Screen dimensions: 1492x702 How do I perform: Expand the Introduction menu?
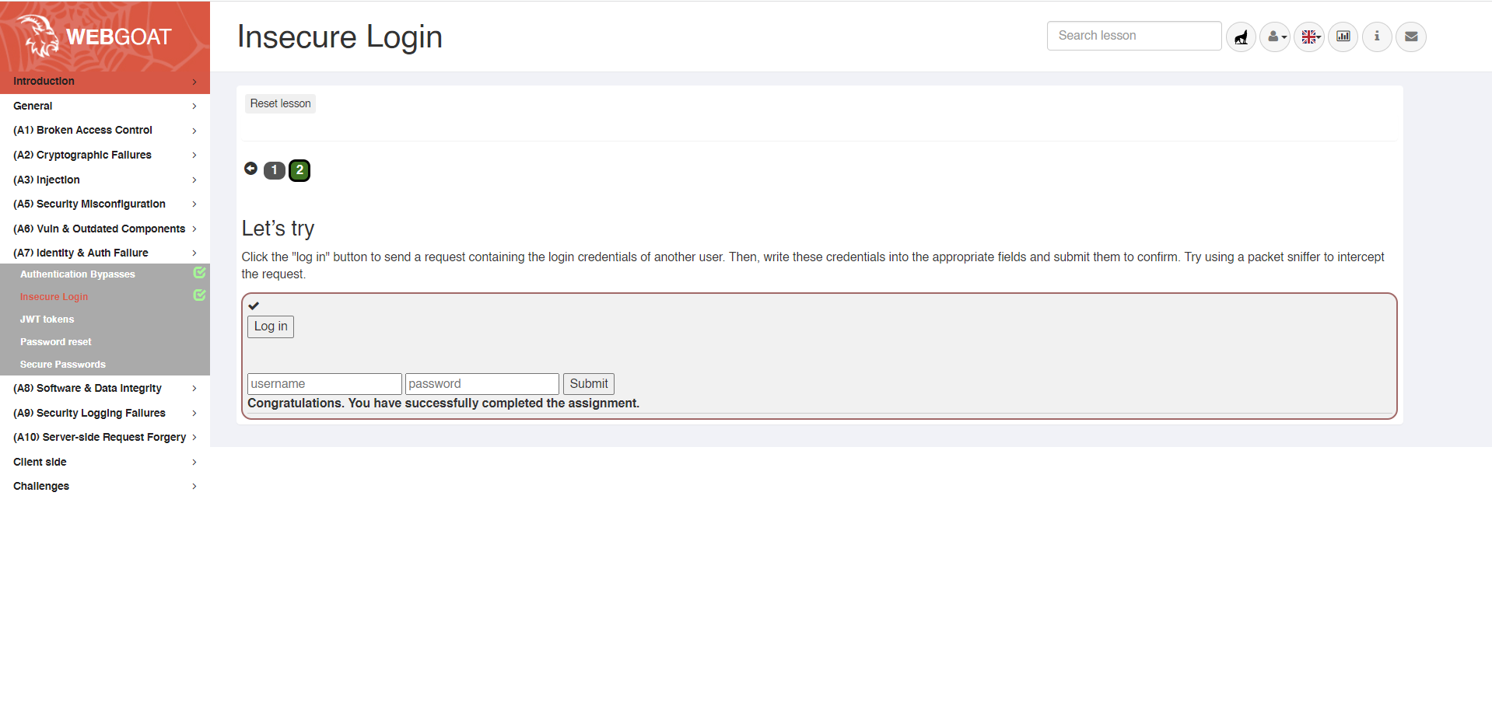click(x=105, y=81)
